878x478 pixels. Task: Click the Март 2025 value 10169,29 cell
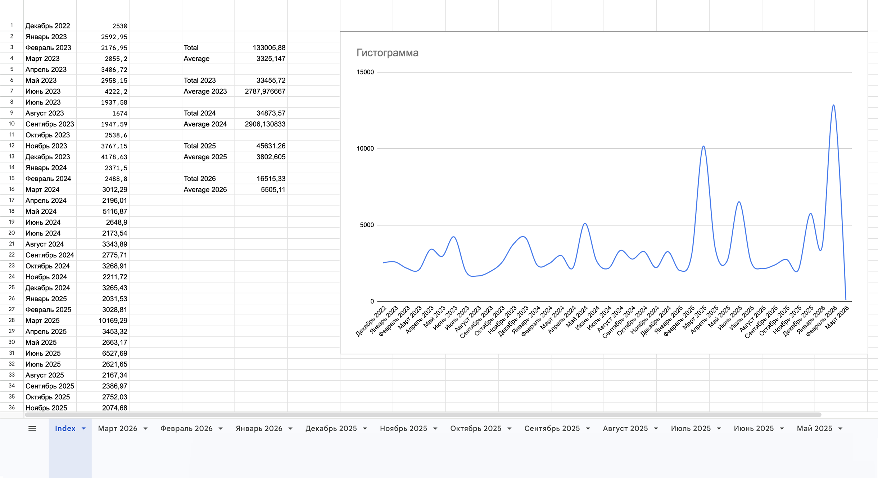tap(103, 321)
